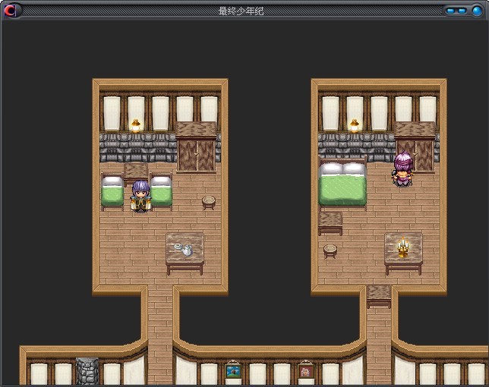This screenshot has width=489, height=387.
Task: Click the golden candelabra on the right room table
Action: 403,247
